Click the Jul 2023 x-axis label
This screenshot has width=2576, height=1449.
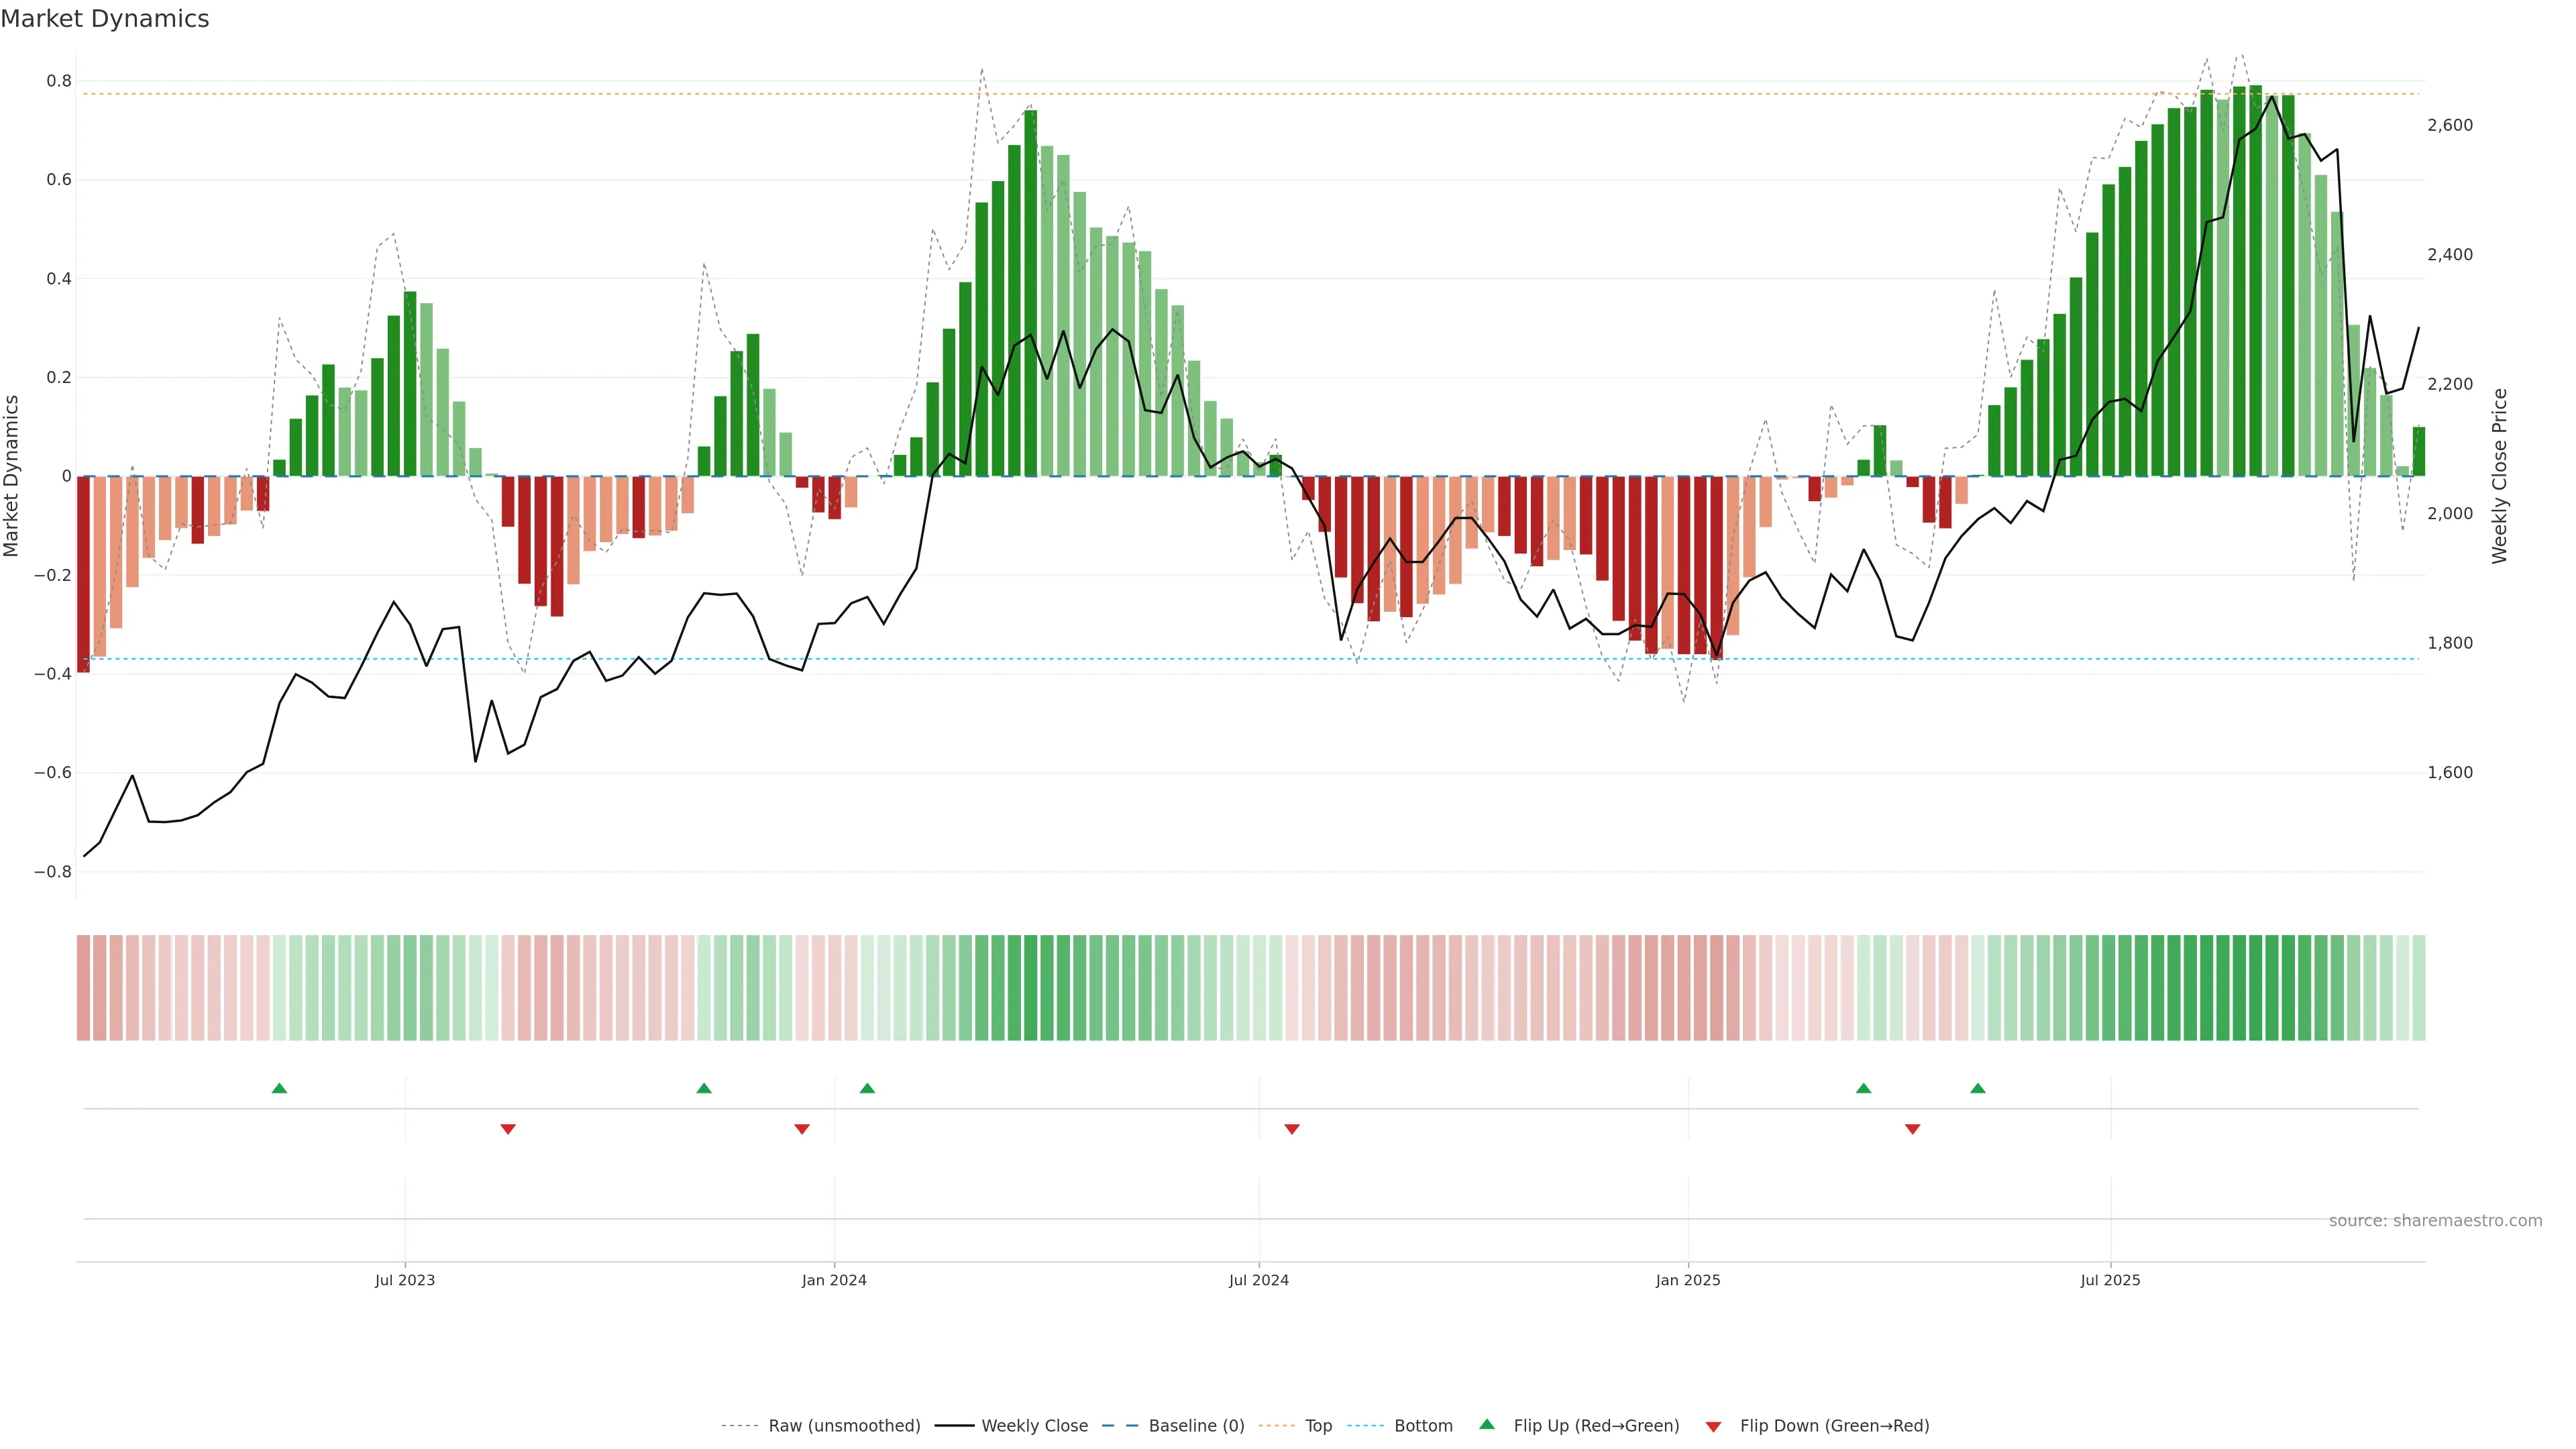pos(404,1280)
